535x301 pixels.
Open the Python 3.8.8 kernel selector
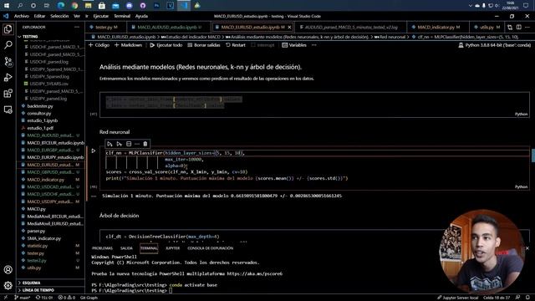point(495,45)
